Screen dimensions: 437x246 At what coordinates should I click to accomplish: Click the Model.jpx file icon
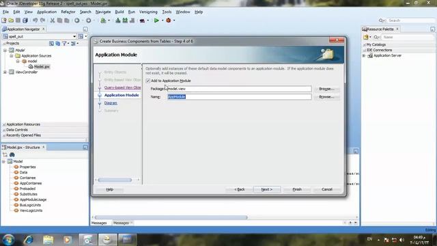tap(31, 67)
